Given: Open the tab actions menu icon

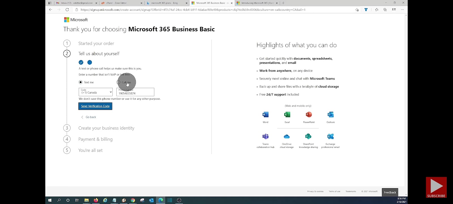Looking at the screenshot, I should pyautogui.click(x=50, y=3).
